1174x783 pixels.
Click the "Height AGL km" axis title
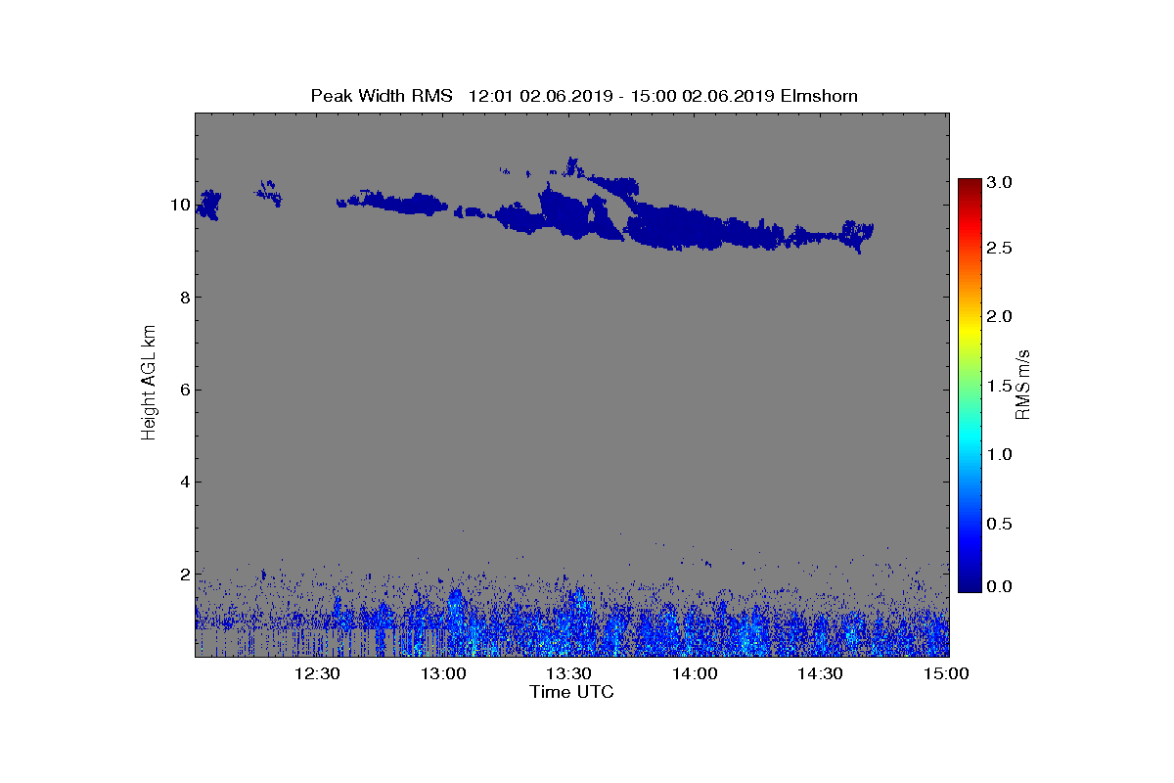pos(149,385)
